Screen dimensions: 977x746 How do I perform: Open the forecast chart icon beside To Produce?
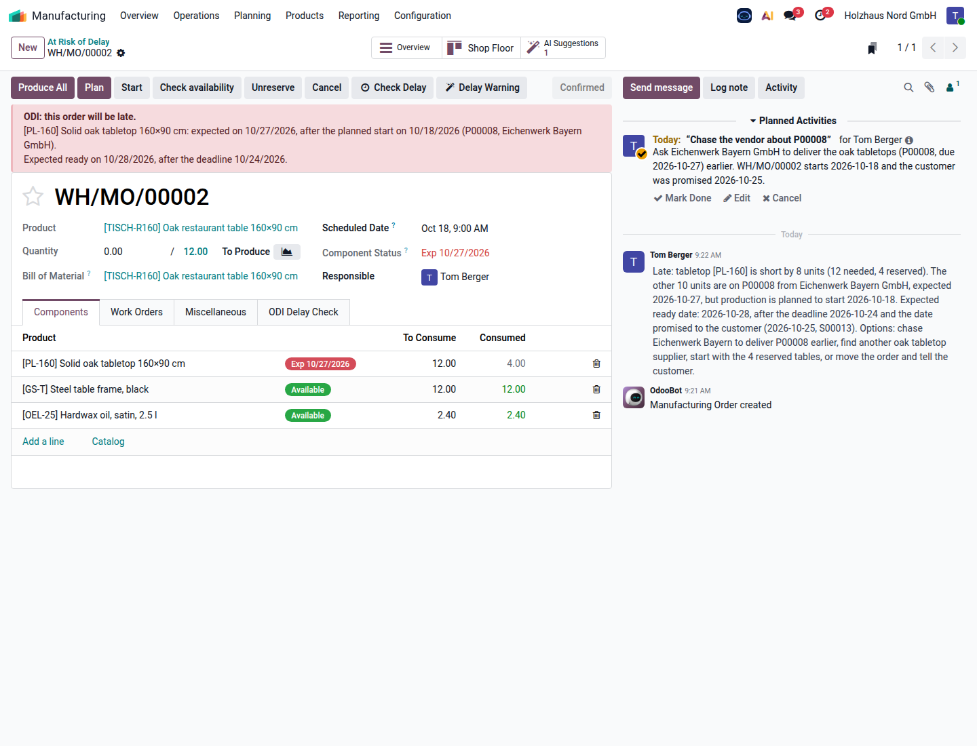[287, 252]
